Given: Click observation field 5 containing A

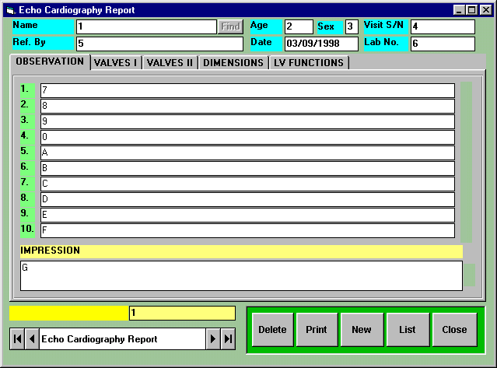Looking at the screenshot, I should pyautogui.click(x=247, y=152).
